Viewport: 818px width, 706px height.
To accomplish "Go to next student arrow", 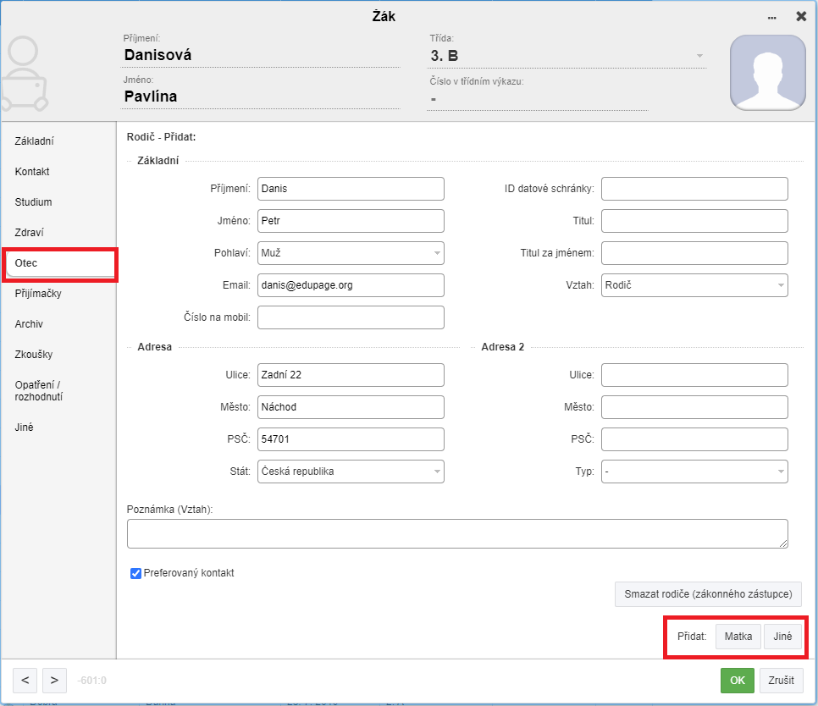I will click(54, 680).
